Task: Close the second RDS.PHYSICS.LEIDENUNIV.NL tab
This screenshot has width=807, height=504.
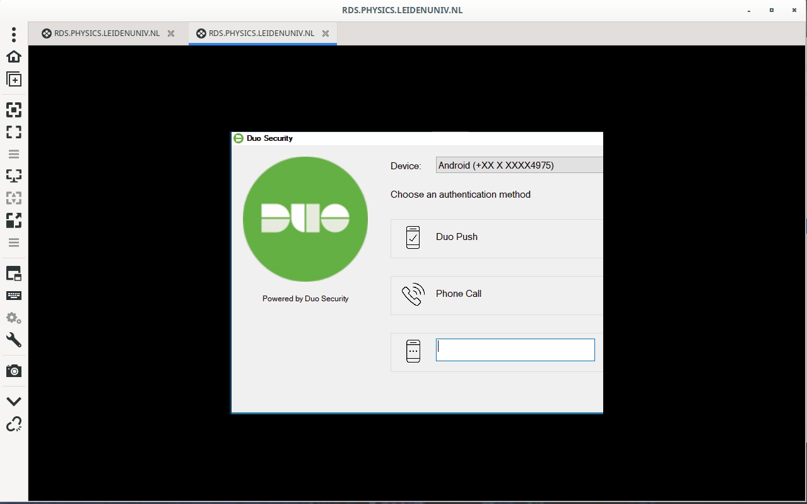Action: point(326,33)
